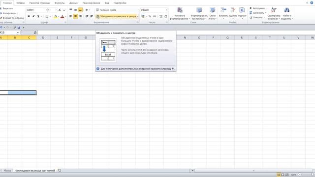
Task: Toggle Middle Align vertical alignment
Action: click(x=75, y=10)
